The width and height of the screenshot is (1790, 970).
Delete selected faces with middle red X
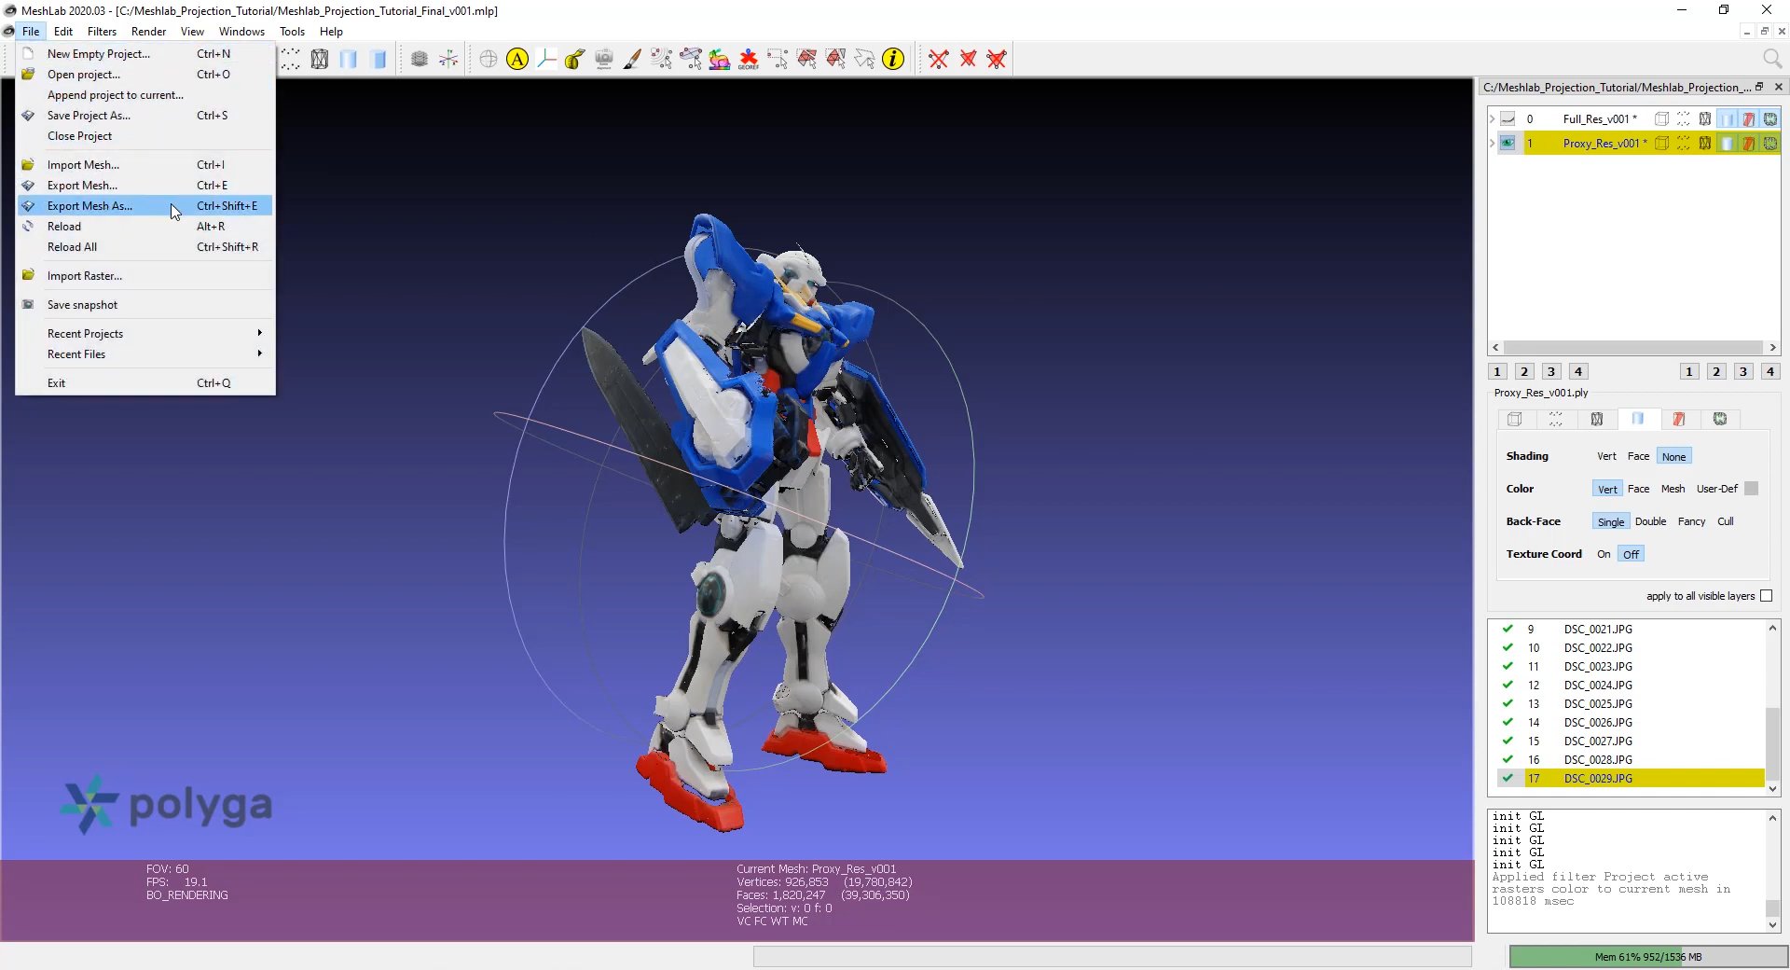pos(968,60)
